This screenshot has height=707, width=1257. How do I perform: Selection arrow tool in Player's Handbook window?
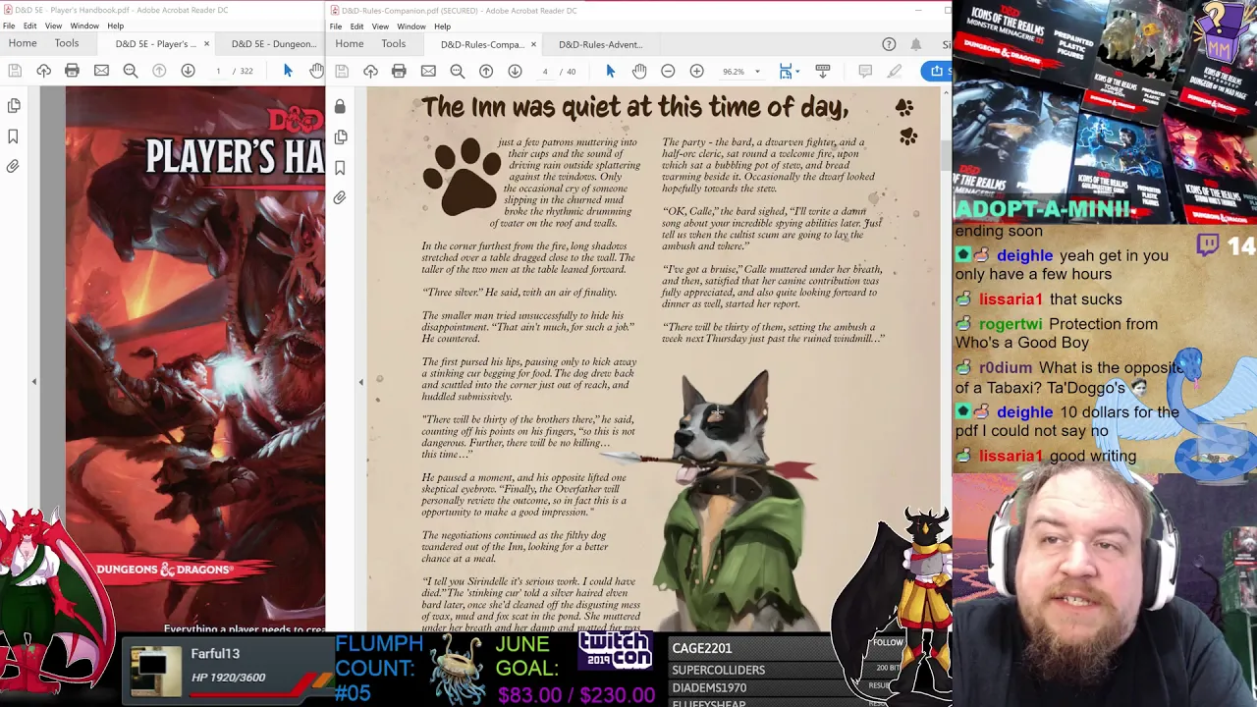click(288, 71)
